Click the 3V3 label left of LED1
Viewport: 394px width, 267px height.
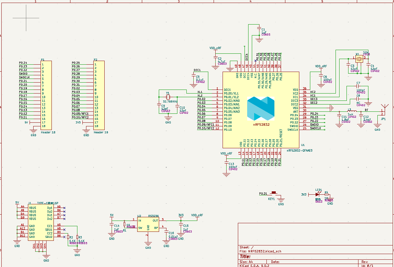coord(304,194)
